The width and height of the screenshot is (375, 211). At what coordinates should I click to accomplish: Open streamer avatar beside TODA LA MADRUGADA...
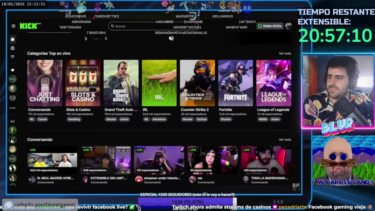[246, 180]
